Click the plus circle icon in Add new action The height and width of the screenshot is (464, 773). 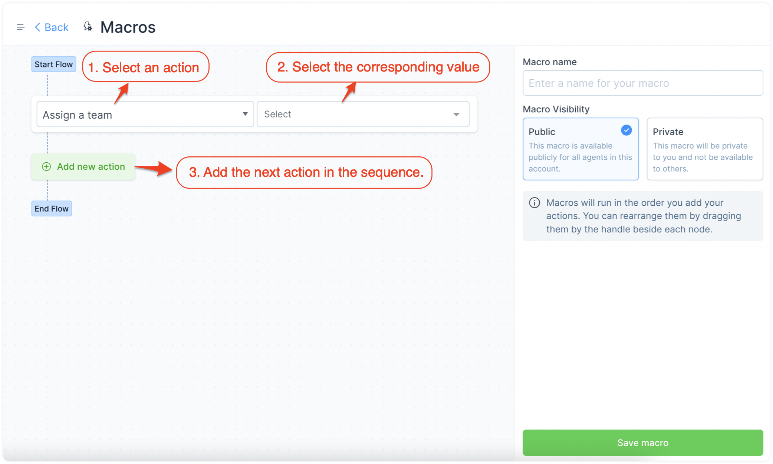(x=46, y=167)
